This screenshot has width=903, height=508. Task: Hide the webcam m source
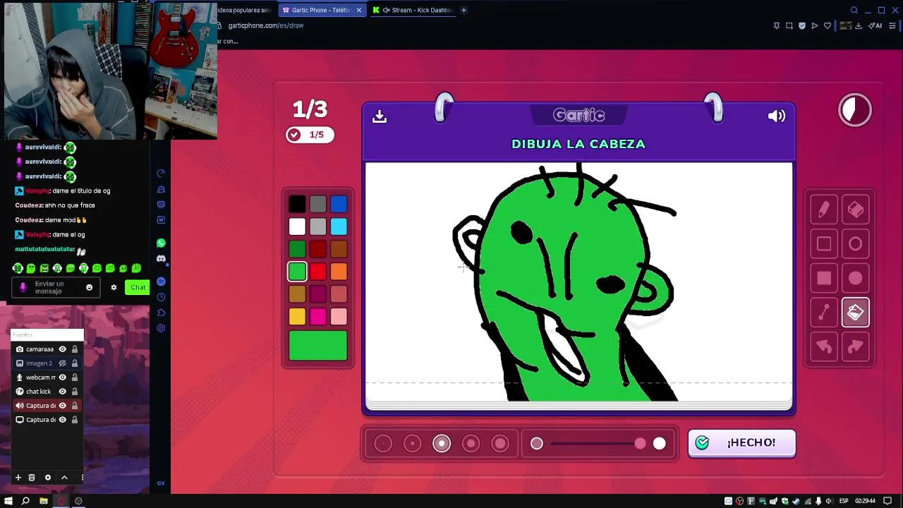[62, 377]
